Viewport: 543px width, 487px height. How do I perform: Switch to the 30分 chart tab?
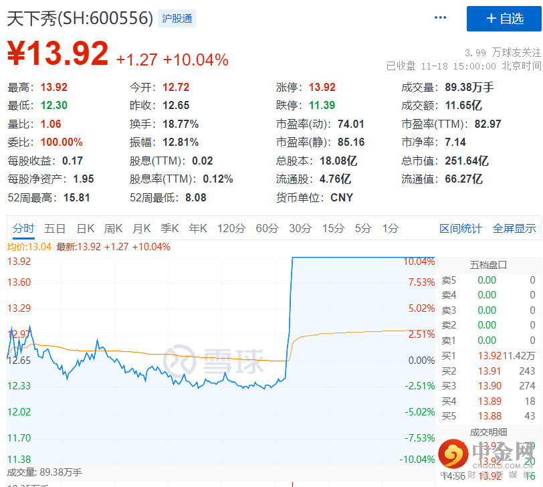(300, 229)
